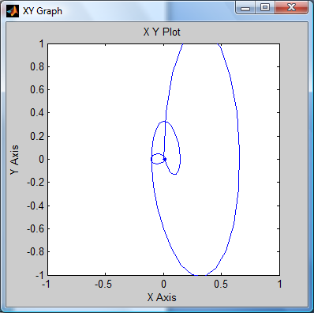Screen dimensions: 314x313
Task: Minimize the XY Graph window
Action: (245, 7)
